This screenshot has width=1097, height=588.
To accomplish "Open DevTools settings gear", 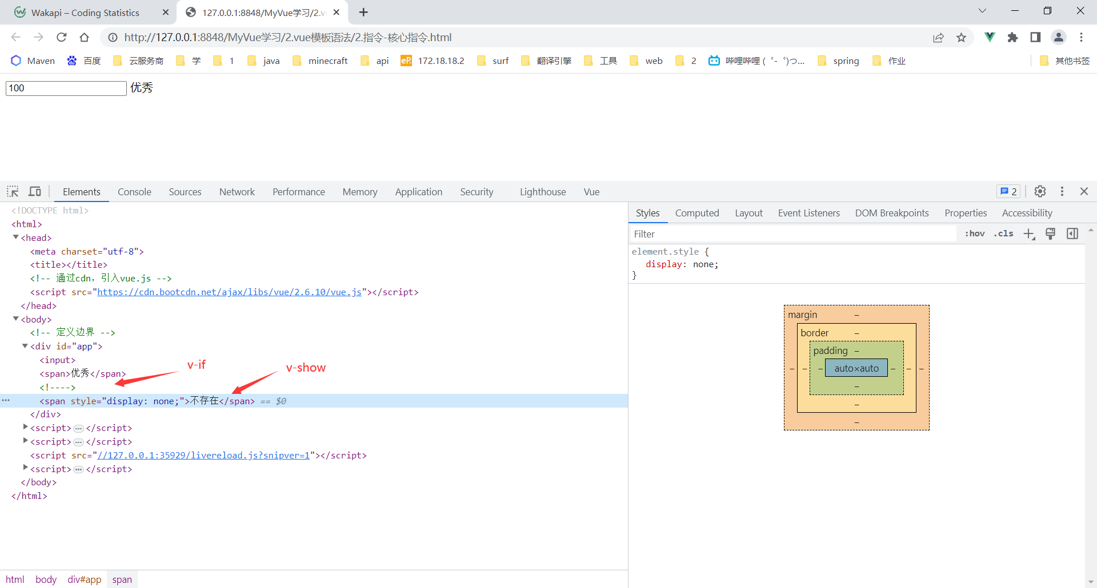I will tap(1040, 191).
